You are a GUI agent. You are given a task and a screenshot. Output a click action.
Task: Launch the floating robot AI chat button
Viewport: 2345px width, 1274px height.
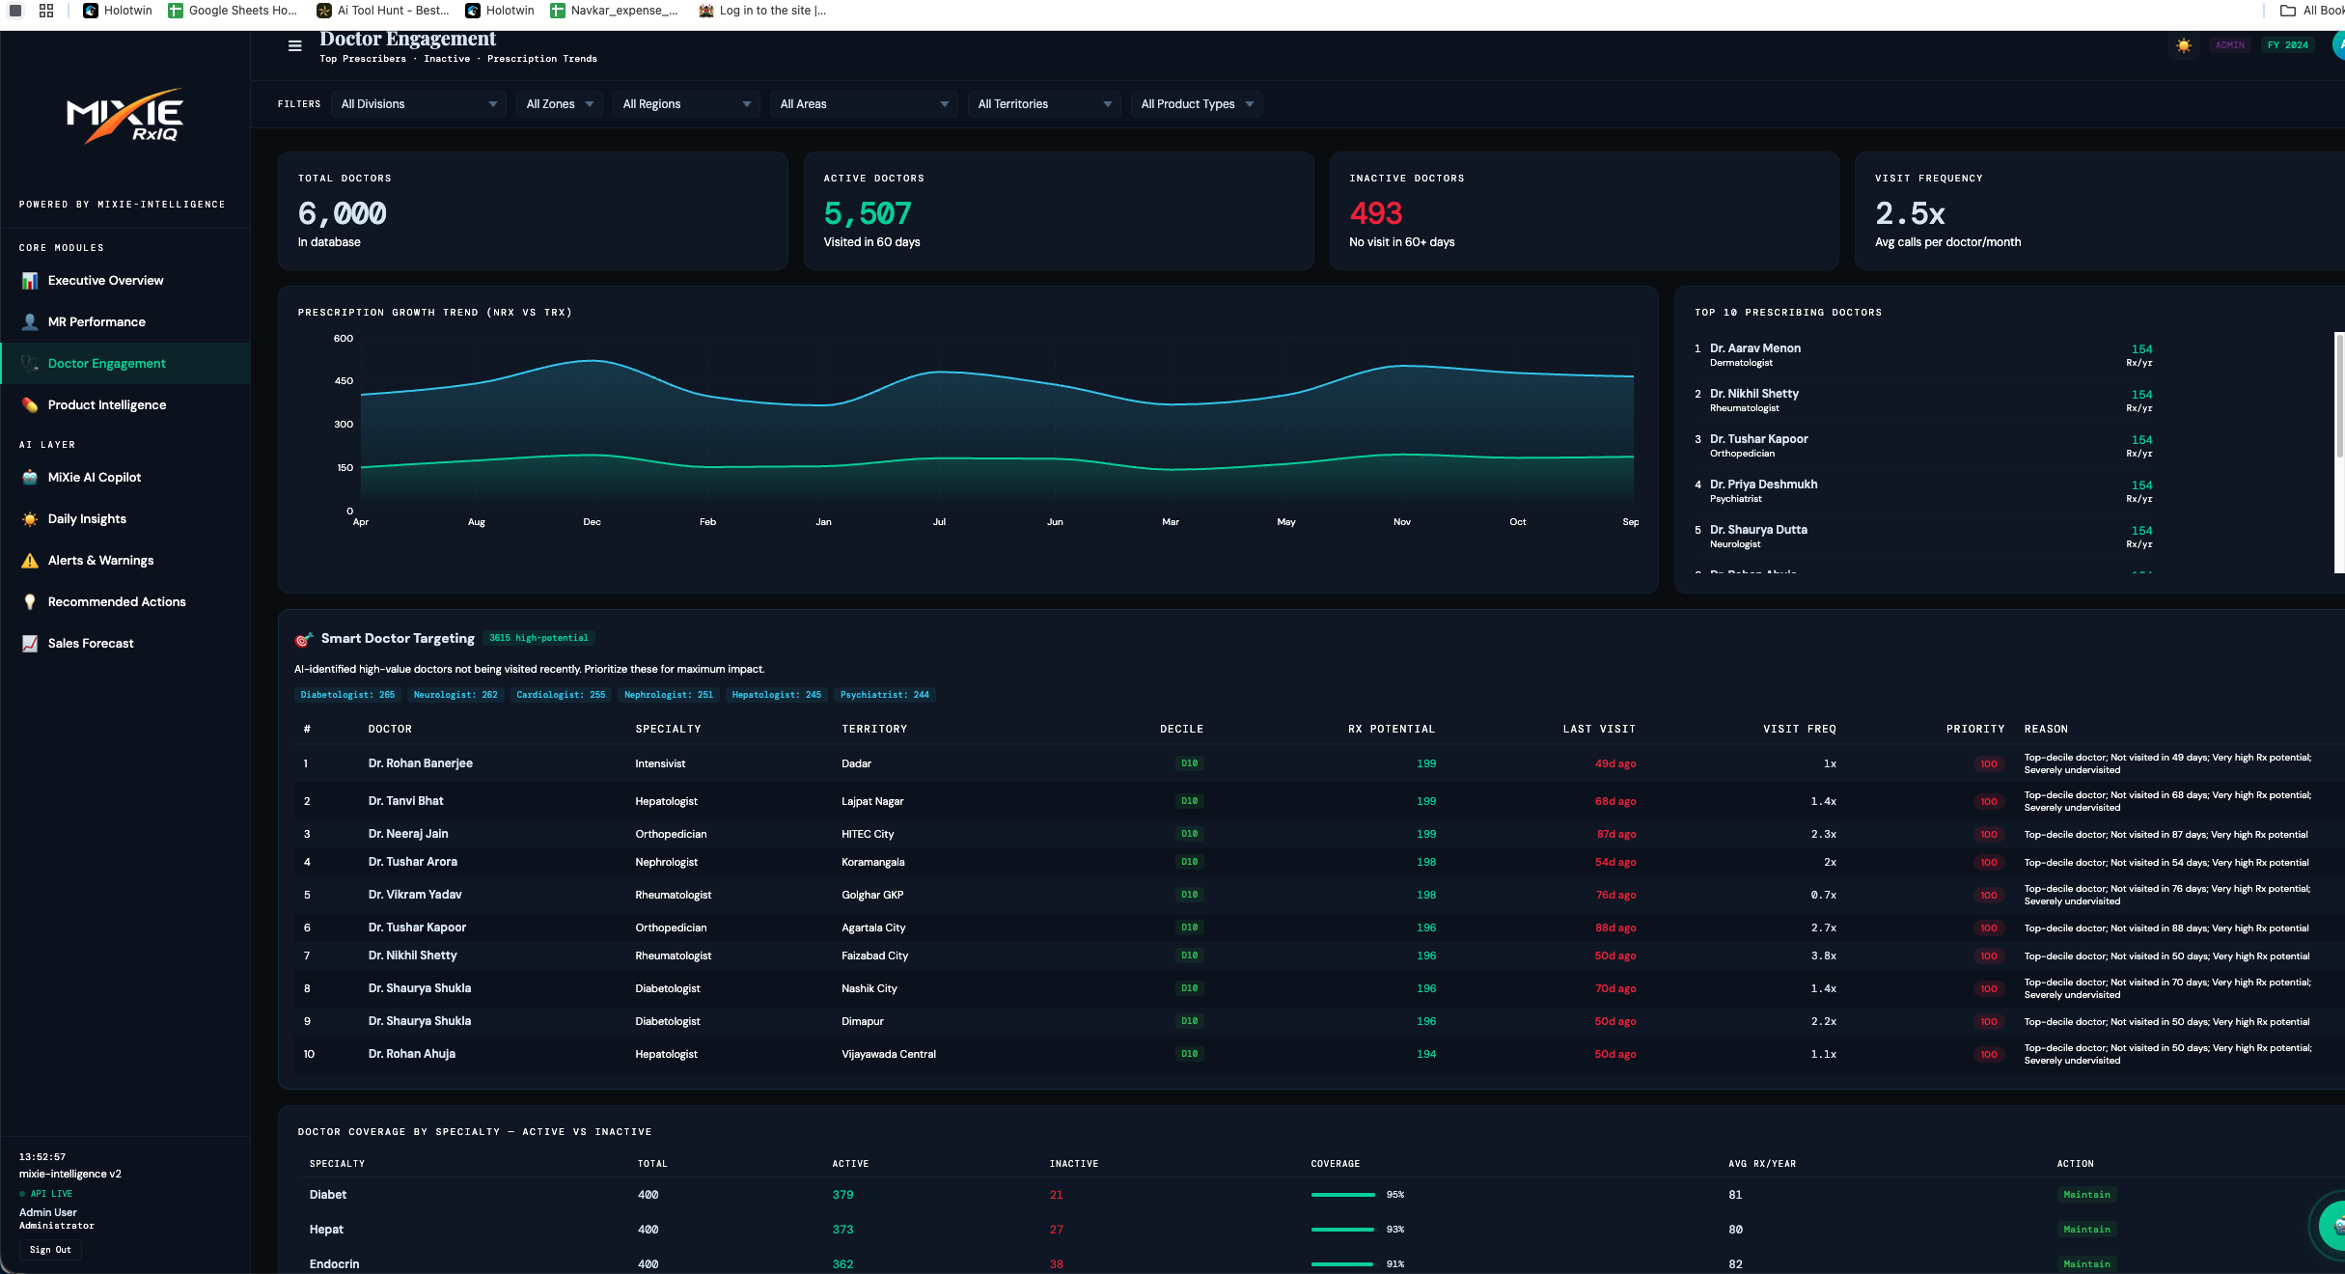pyautogui.click(x=2334, y=1225)
